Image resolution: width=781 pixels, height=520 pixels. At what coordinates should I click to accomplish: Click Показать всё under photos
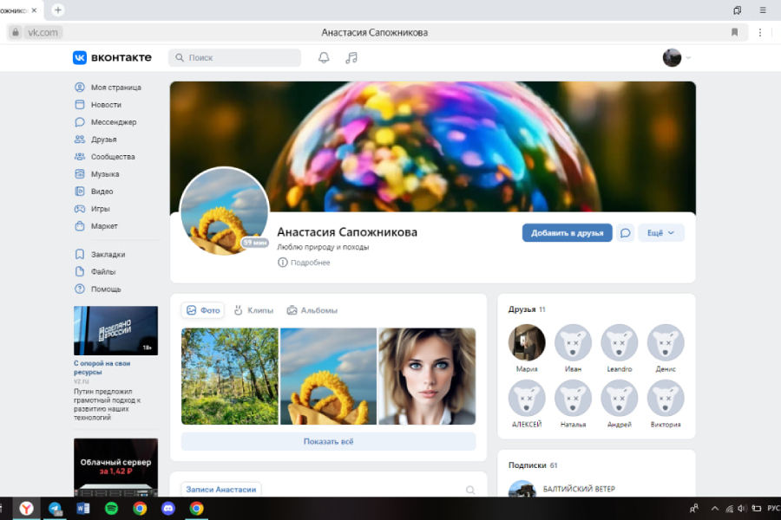point(328,441)
